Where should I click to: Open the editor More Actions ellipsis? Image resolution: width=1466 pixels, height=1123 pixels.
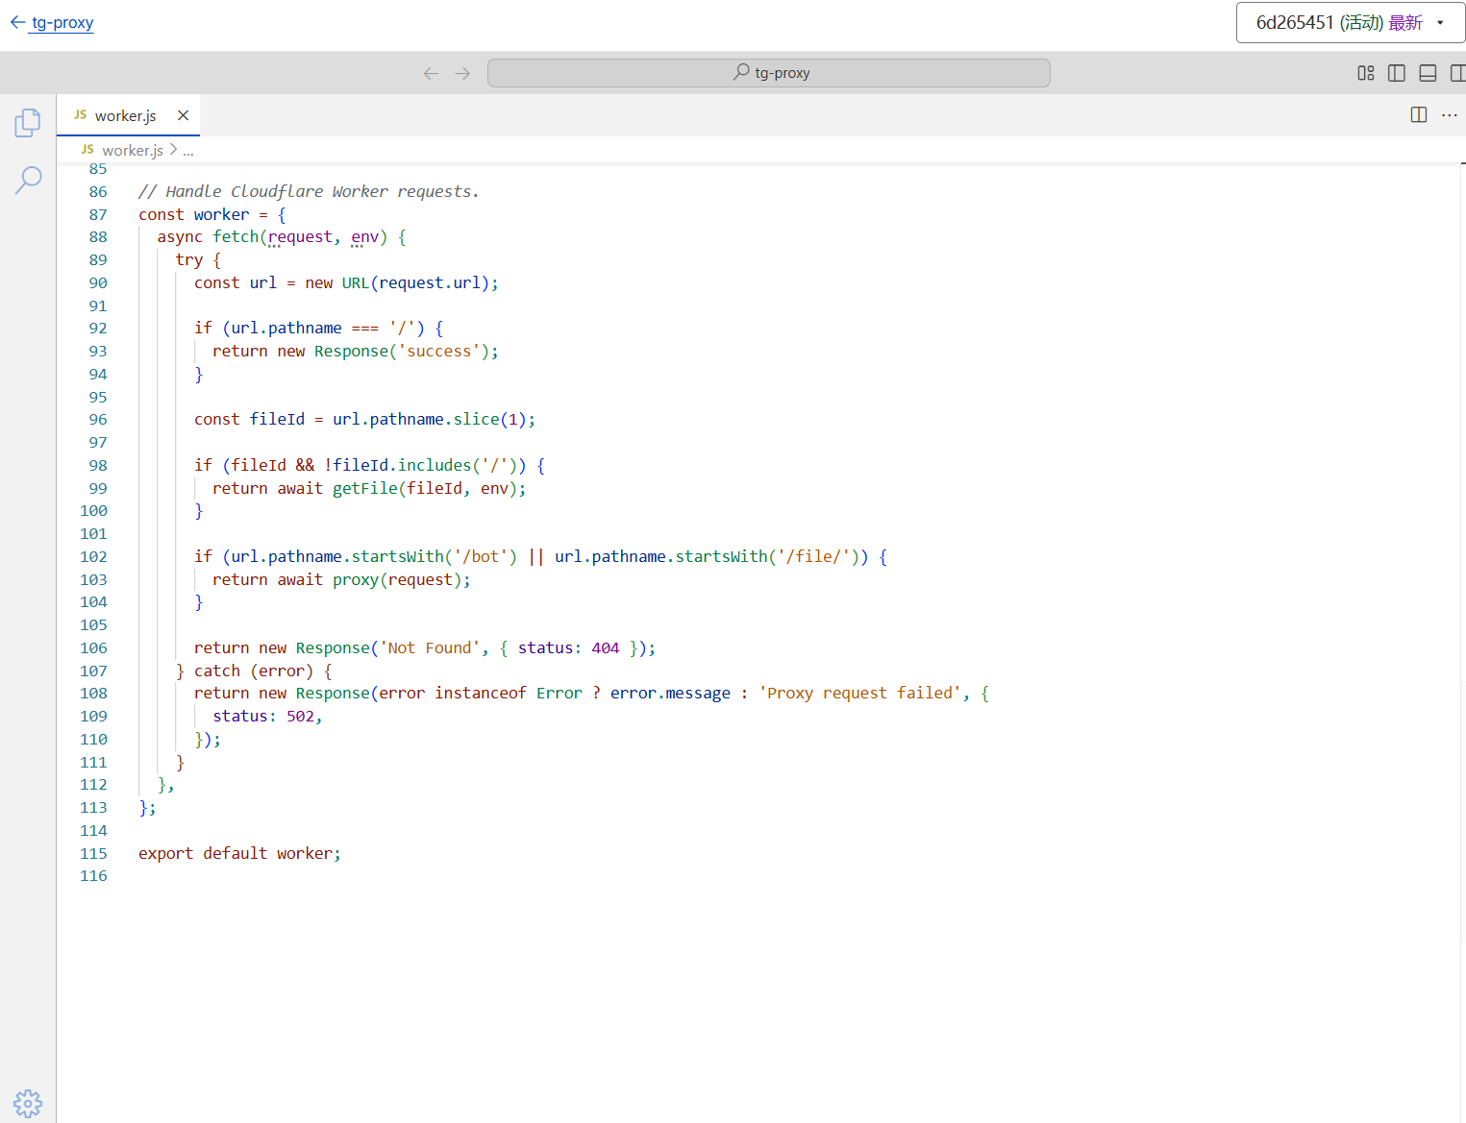[x=1450, y=115]
